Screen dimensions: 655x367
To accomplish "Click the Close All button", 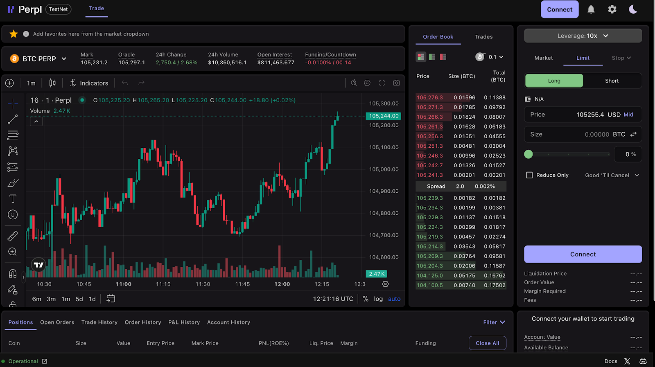I will coord(487,343).
